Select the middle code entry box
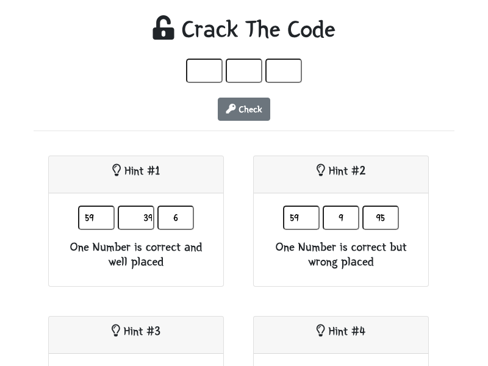Screen dimensions: 488x366 (244, 70)
